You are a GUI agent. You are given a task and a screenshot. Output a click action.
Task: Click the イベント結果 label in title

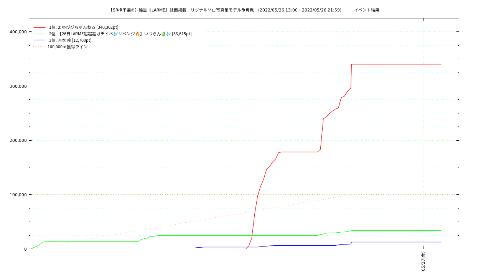coord(366,10)
